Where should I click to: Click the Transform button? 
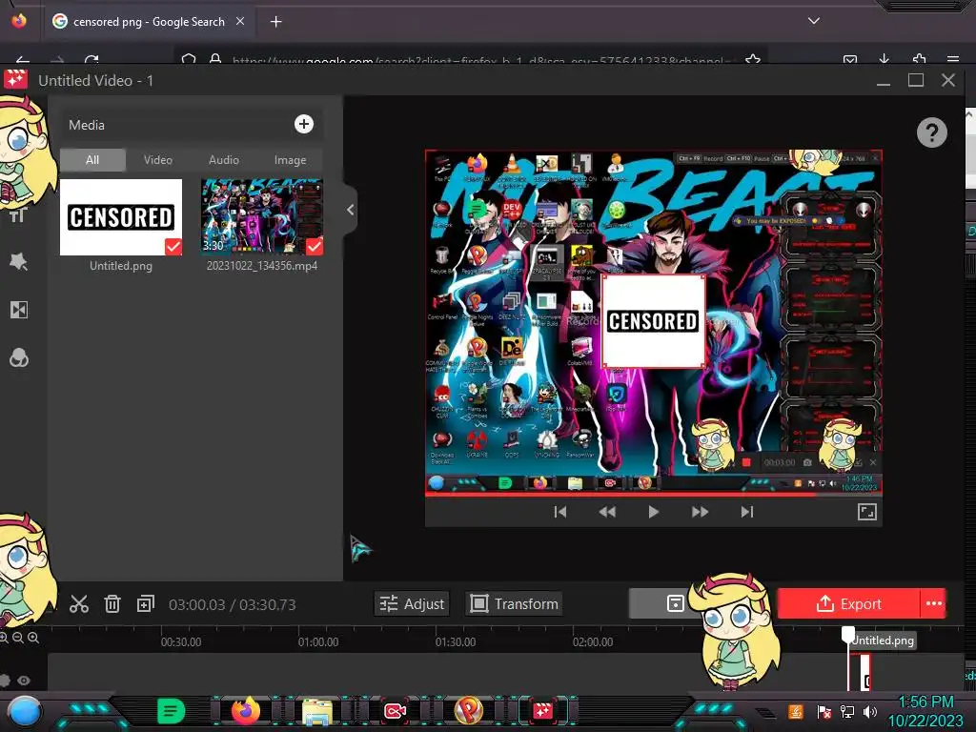[x=514, y=603]
